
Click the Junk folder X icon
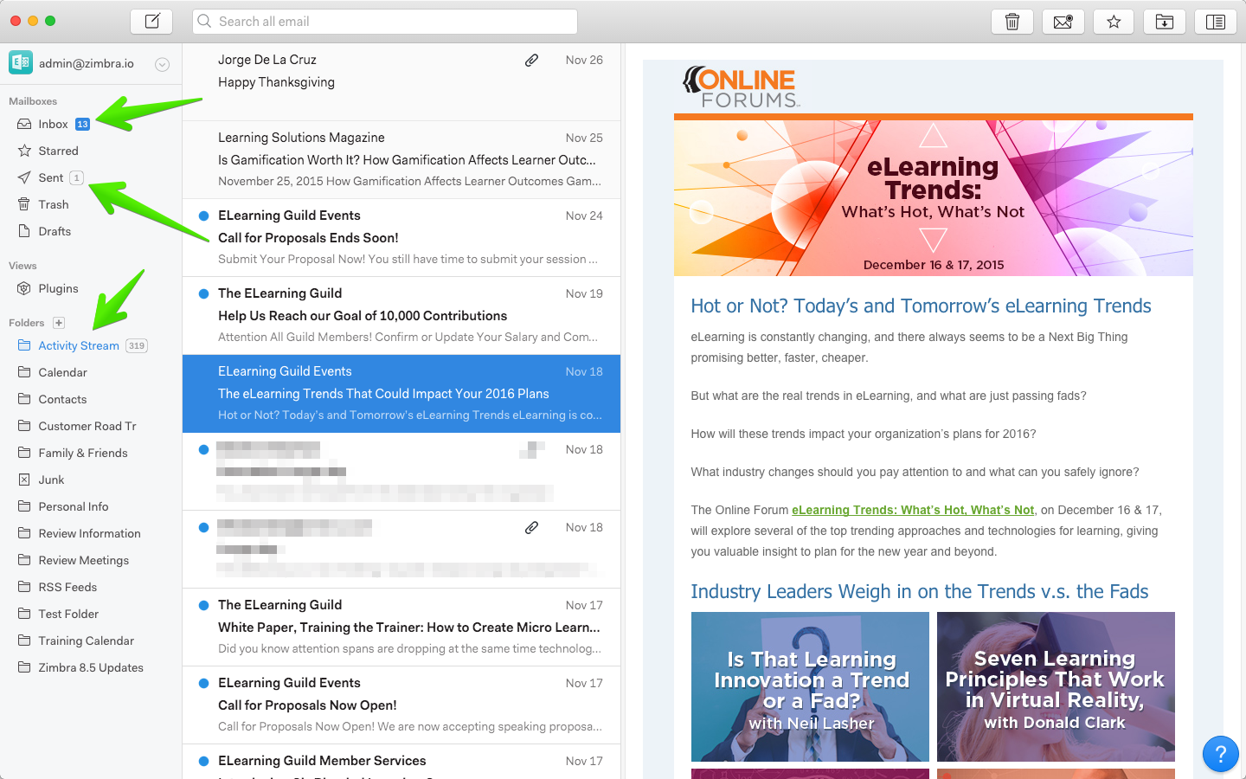pos(24,480)
